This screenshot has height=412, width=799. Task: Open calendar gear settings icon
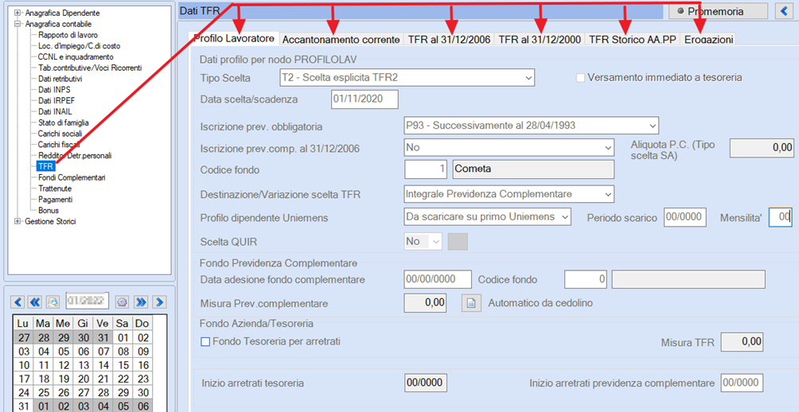(x=121, y=302)
